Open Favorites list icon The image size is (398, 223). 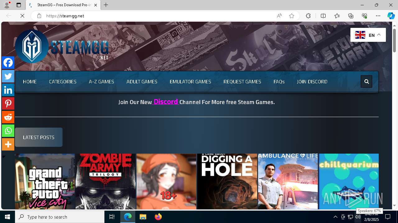coord(337,16)
